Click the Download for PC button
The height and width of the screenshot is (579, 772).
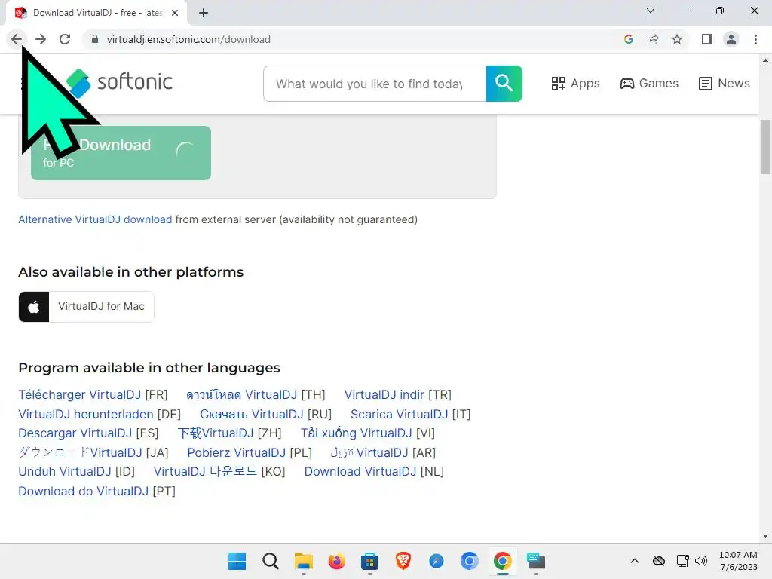click(x=121, y=153)
